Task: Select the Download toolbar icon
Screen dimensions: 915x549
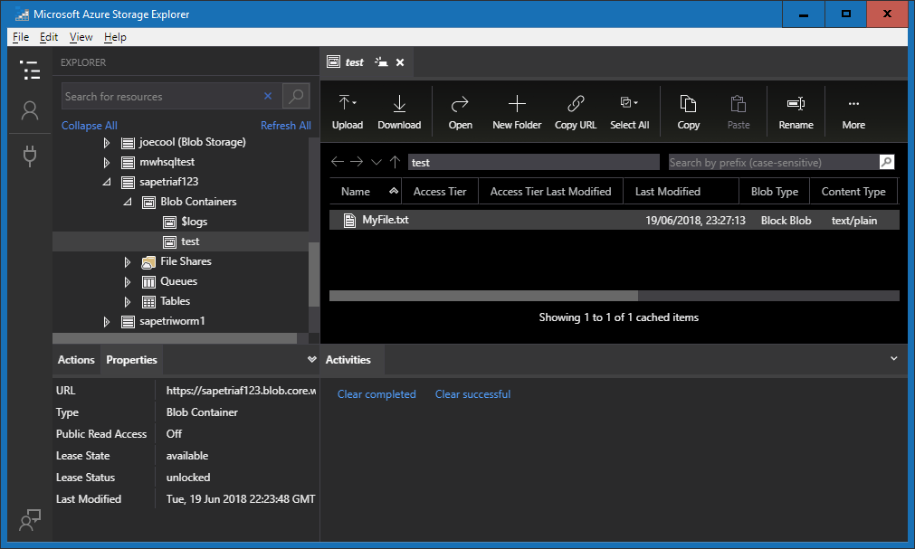Action: click(x=399, y=110)
